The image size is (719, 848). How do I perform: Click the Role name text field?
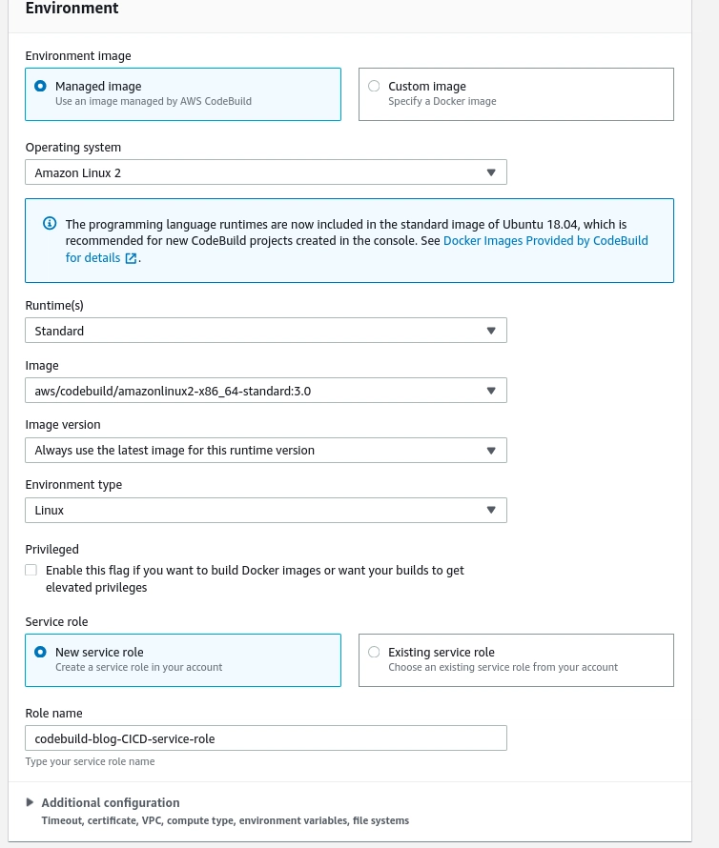pyautogui.click(x=265, y=737)
